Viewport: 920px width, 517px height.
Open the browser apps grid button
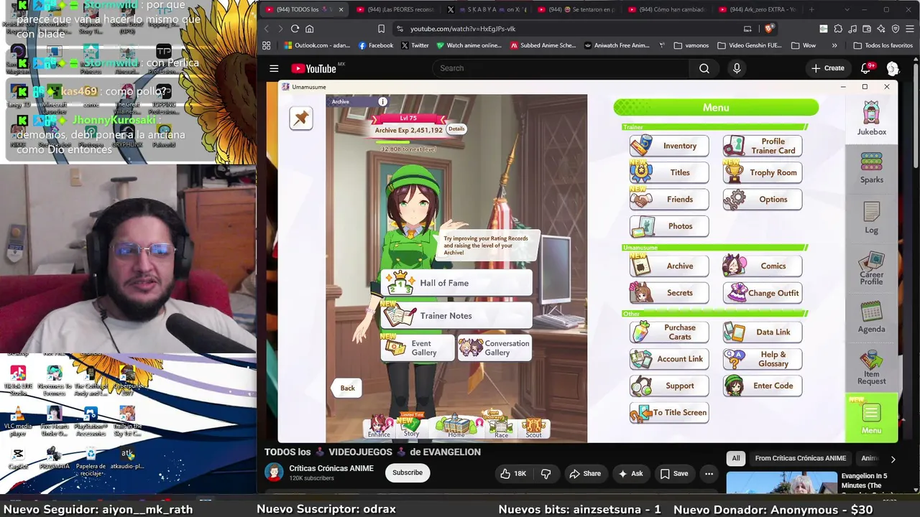point(267,45)
